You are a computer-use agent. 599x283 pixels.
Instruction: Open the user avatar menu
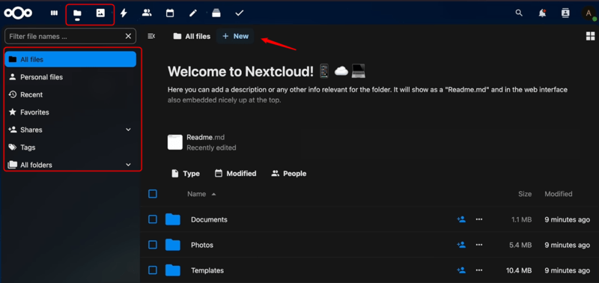pos(589,13)
